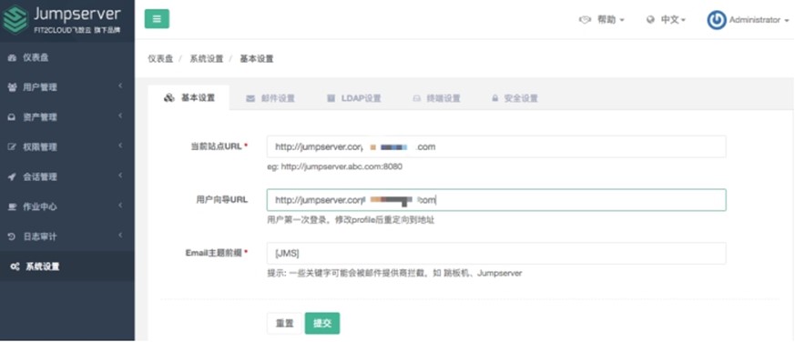The height and width of the screenshot is (342, 795).
Task: Click the lock icon on 安全设置 tab
Action: (x=494, y=98)
